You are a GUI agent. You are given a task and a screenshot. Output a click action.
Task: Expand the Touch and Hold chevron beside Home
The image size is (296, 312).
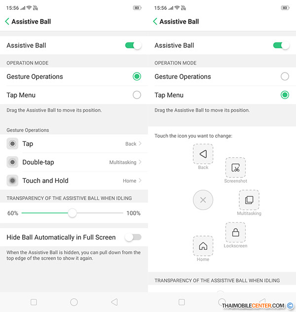point(140,181)
